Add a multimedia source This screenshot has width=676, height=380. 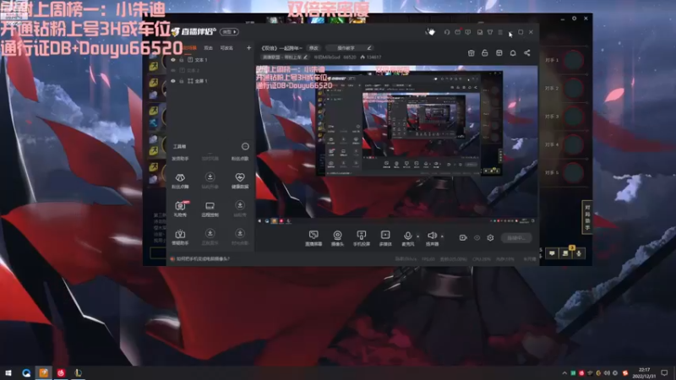385,238
